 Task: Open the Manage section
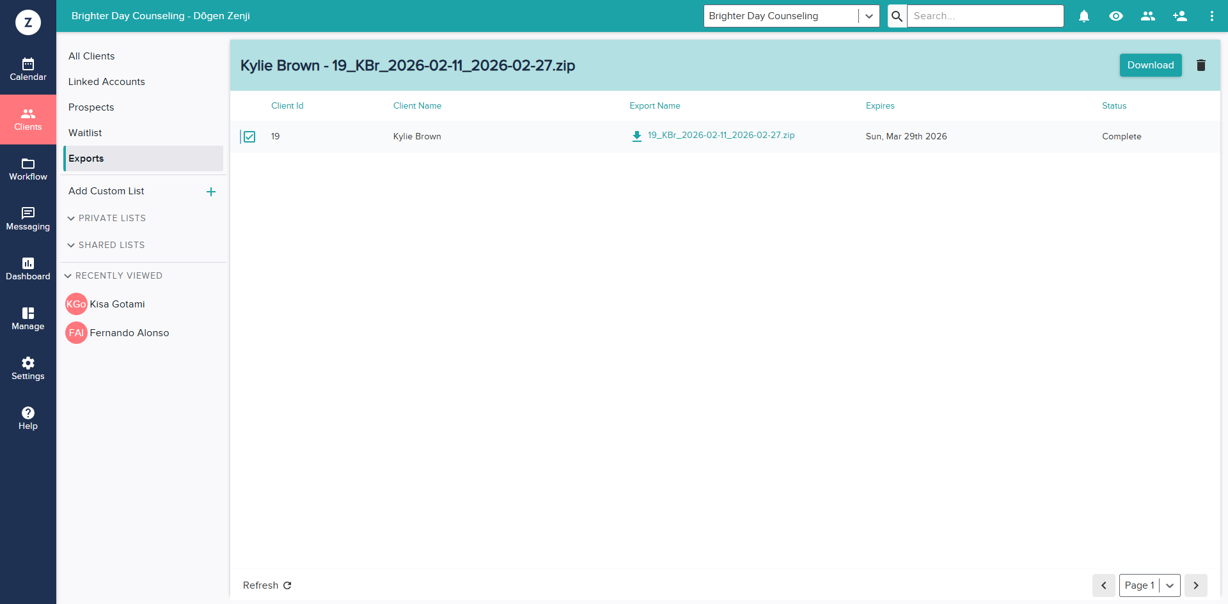point(28,319)
